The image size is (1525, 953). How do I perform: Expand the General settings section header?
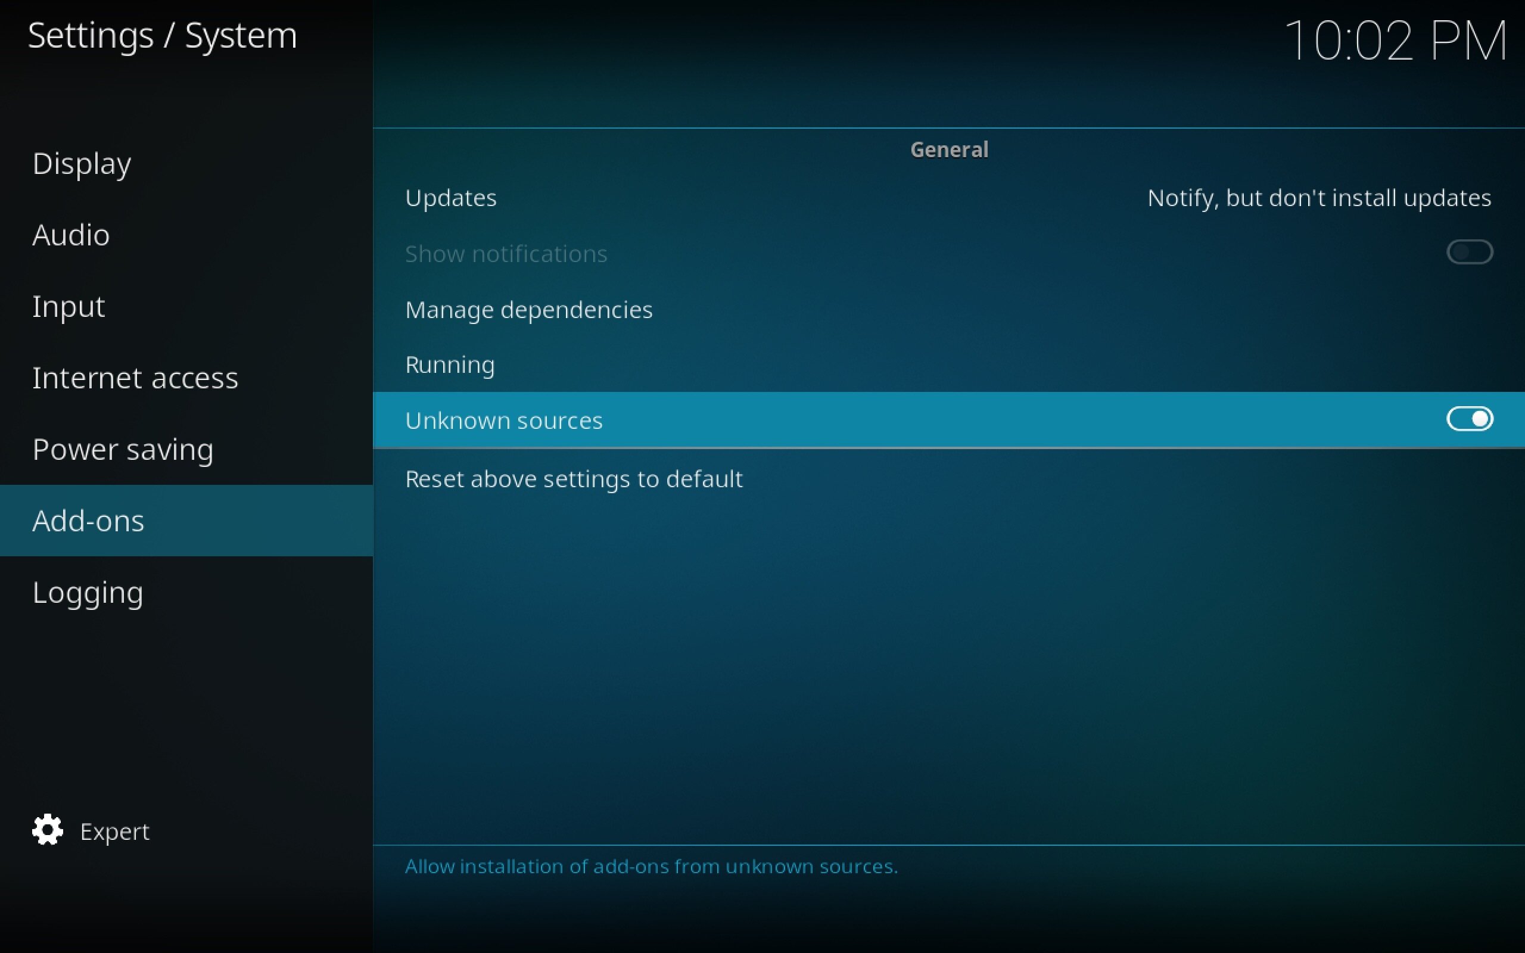(948, 150)
